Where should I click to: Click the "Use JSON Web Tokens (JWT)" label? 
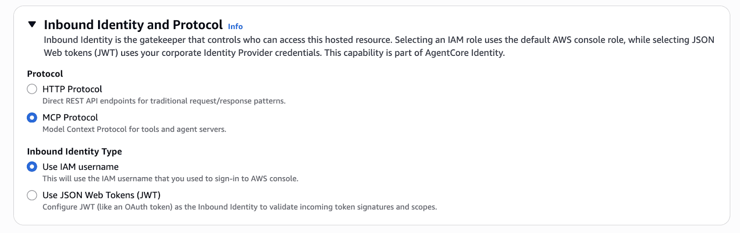coord(101,195)
